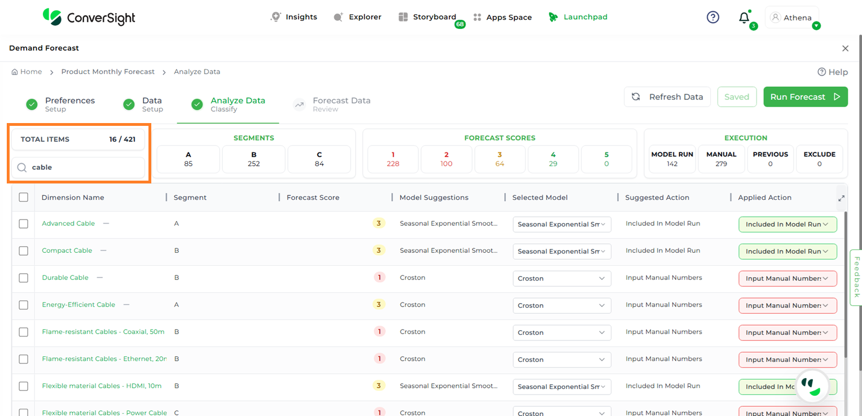Open the notifications bell icon
The width and height of the screenshot is (862, 416).
(744, 18)
